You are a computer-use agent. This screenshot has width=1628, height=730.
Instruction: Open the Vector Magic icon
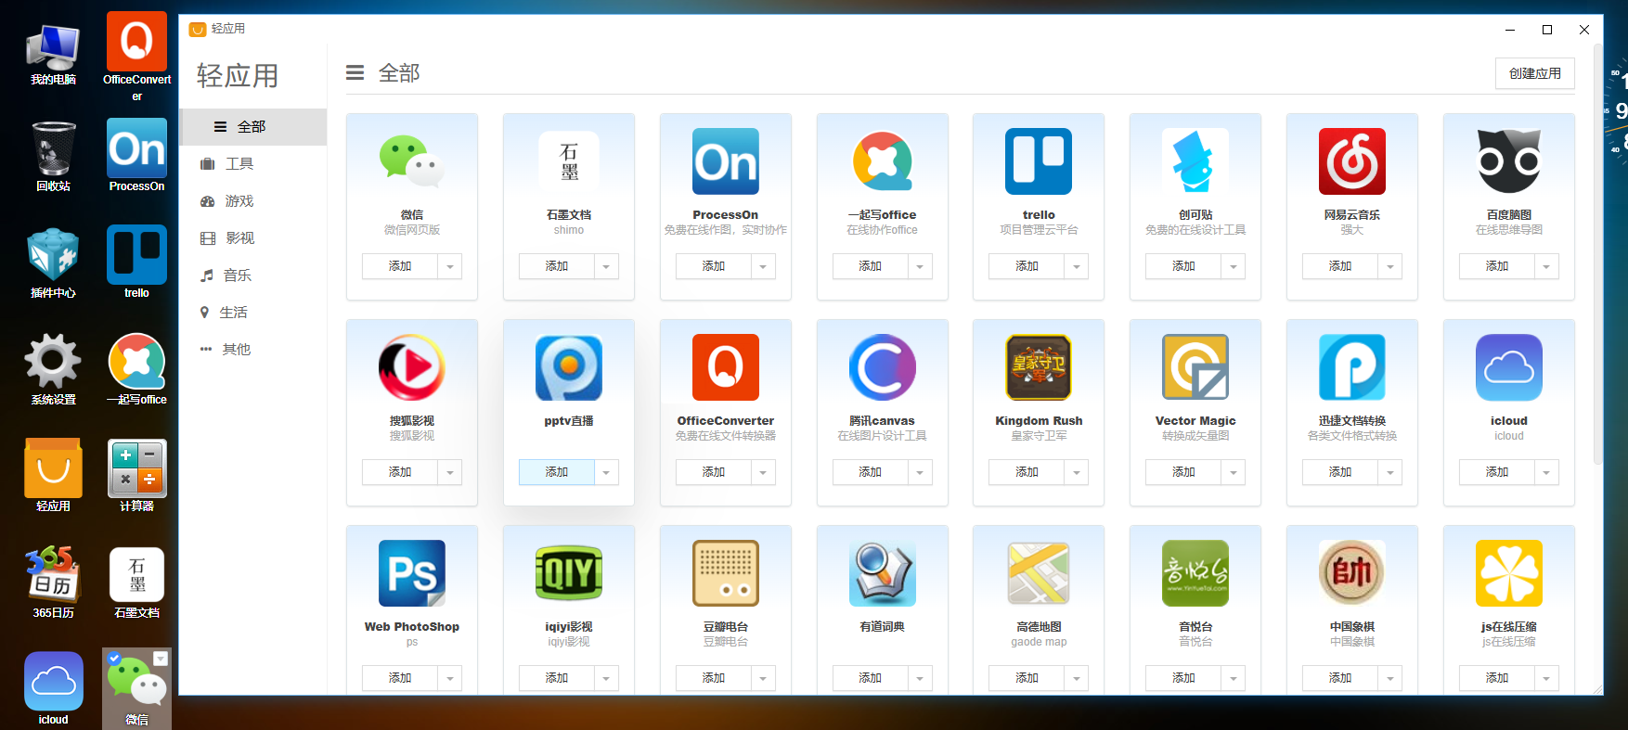1195,367
